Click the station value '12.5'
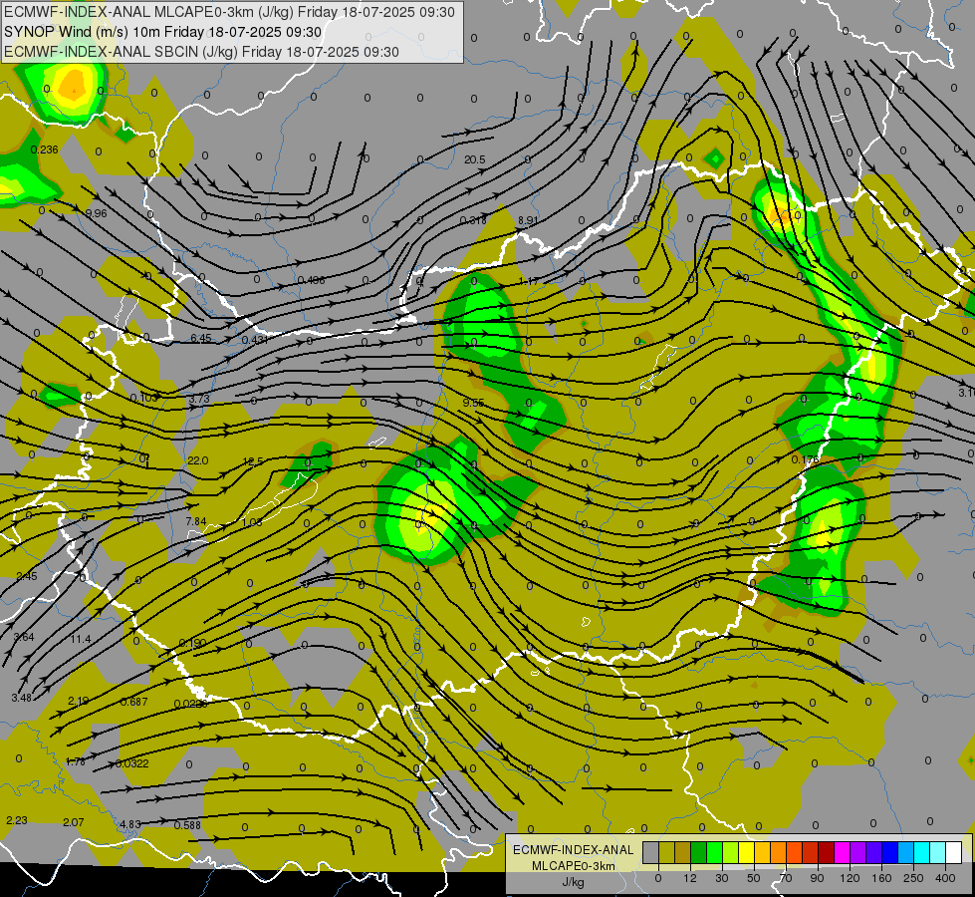Screen dimensions: 975x897 click(253, 461)
